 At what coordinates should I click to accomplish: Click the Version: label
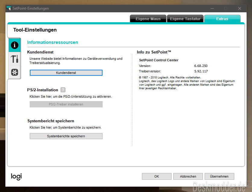pos(145,66)
